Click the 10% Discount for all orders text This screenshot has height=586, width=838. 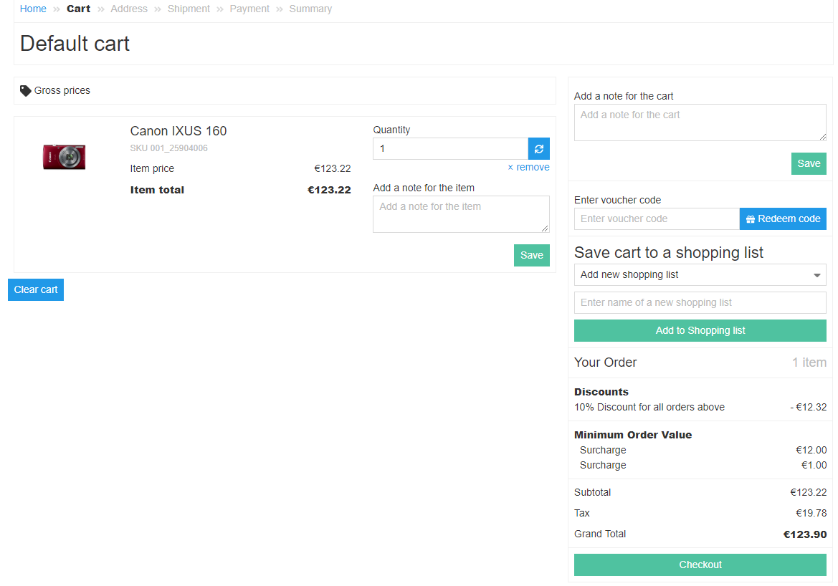click(649, 407)
